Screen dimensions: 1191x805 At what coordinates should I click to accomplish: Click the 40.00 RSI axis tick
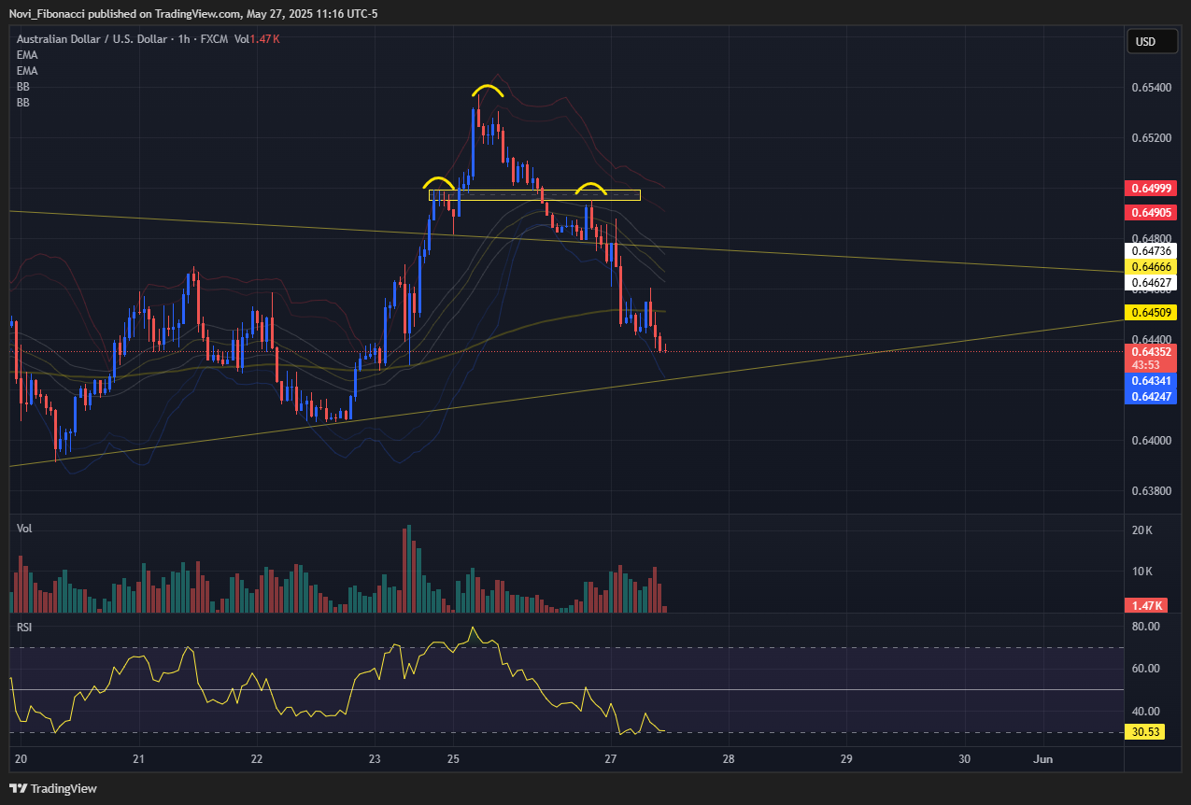[x=1145, y=711]
